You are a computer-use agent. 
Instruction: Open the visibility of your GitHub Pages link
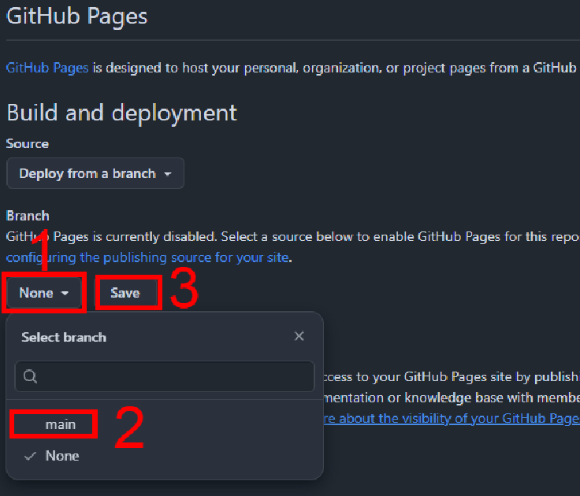click(452, 418)
